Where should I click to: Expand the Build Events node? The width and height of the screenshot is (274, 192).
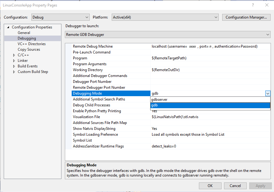tap(13, 66)
